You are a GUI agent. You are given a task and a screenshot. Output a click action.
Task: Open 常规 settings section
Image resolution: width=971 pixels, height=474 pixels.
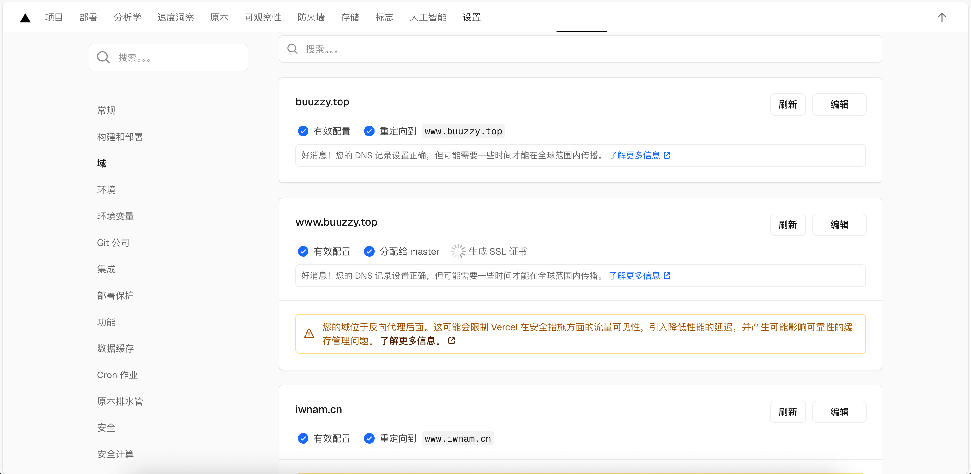coord(106,111)
